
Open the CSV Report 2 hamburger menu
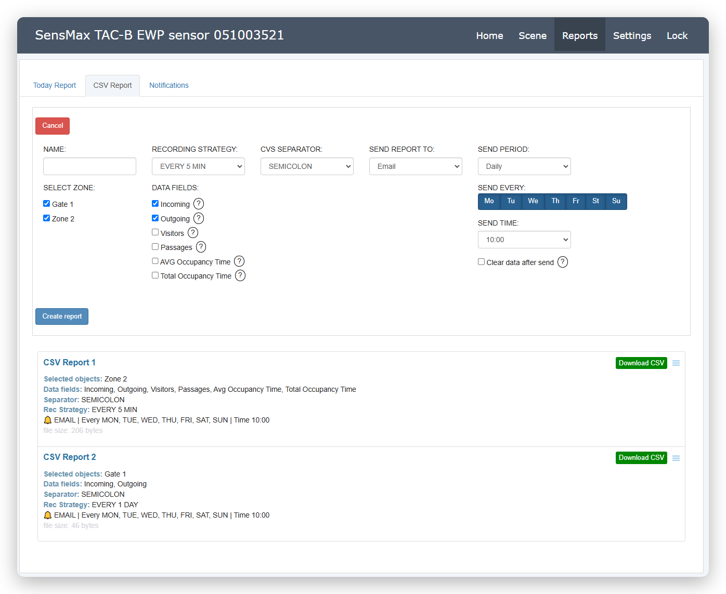point(676,458)
